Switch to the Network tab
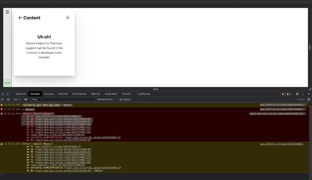 (x=63, y=94)
